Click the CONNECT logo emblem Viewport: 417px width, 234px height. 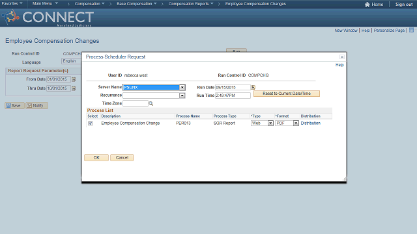[x=10, y=17]
